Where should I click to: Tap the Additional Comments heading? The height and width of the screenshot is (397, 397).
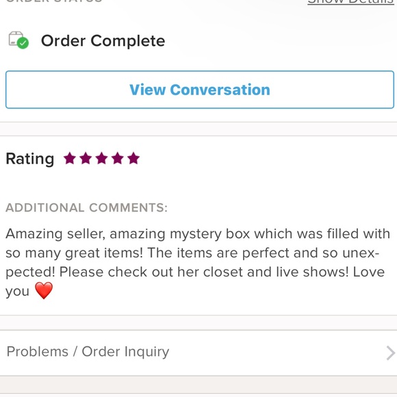(87, 207)
